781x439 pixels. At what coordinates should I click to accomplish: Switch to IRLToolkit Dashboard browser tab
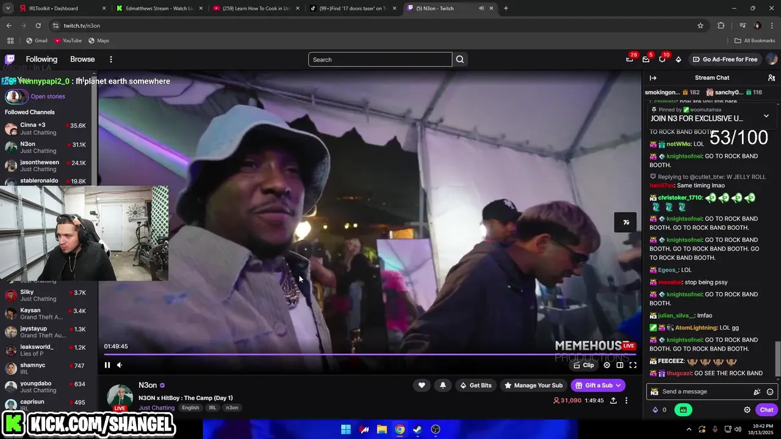(63, 9)
